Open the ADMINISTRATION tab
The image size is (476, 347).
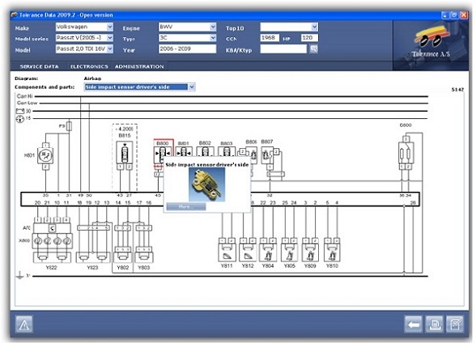click(x=139, y=66)
